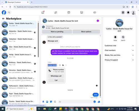Open conversation with Veronica

(19, 71)
